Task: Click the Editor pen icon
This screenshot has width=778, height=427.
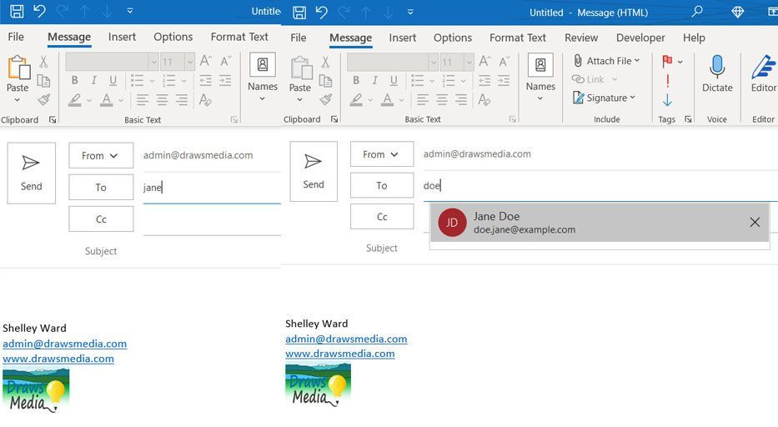Action: point(763,67)
